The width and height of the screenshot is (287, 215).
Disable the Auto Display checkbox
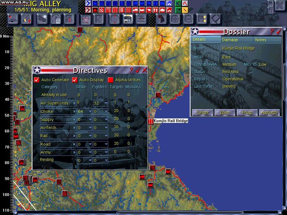(75, 80)
